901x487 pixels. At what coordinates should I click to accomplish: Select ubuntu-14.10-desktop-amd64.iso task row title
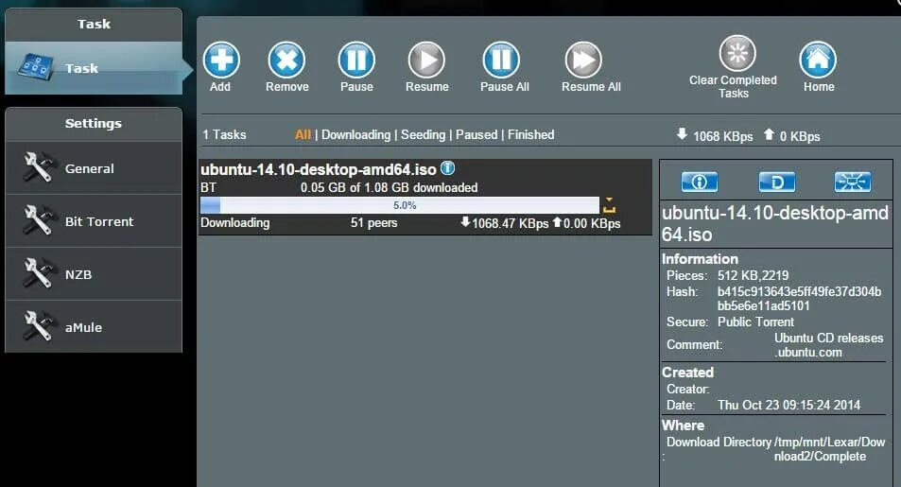click(x=318, y=169)
